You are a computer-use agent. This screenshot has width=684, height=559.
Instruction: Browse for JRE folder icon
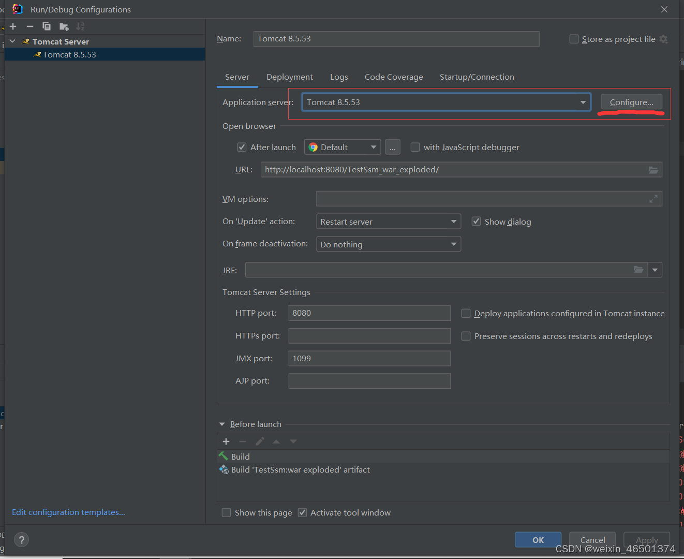click(x=638, y=270)
